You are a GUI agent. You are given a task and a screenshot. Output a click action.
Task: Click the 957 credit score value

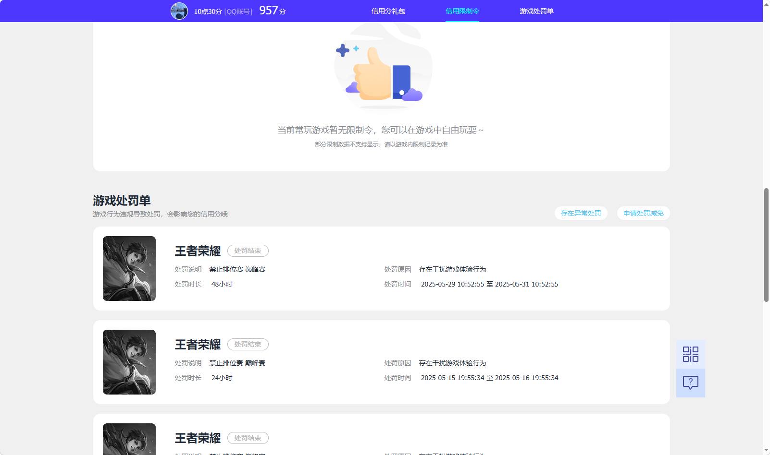269,11
